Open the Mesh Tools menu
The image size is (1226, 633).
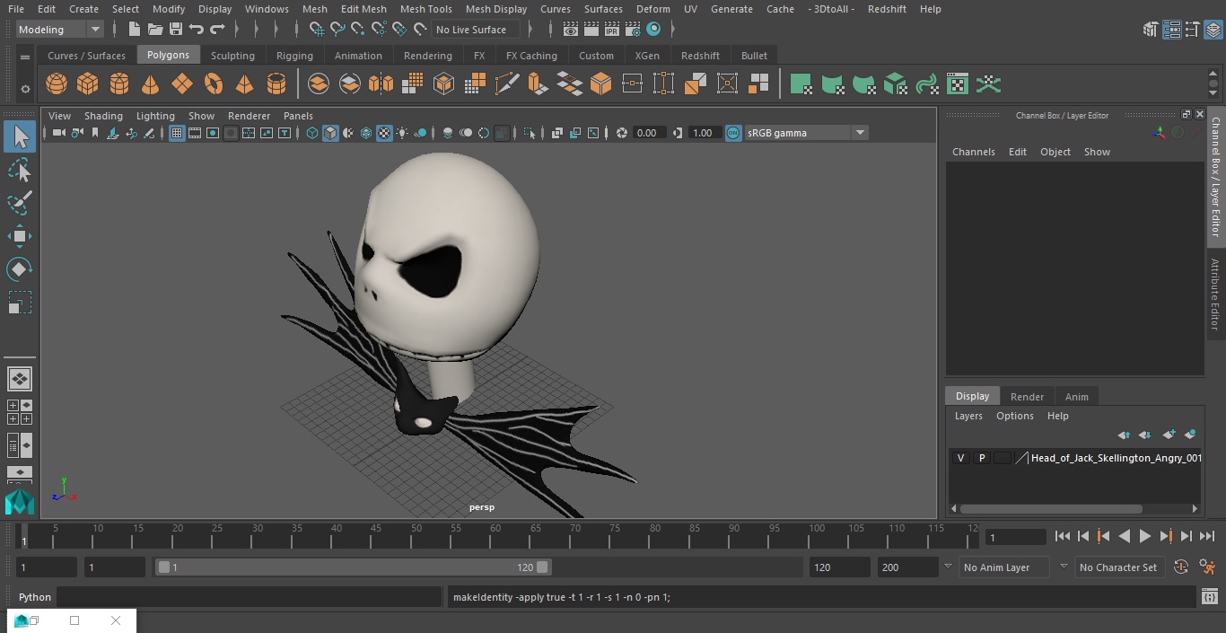pos(425,9)
